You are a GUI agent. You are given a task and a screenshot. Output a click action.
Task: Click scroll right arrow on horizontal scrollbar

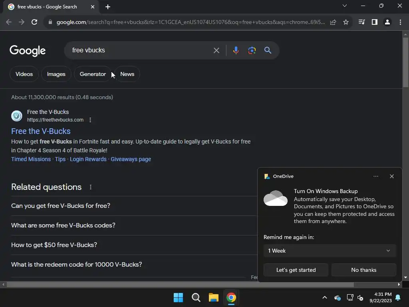point(399,285)
